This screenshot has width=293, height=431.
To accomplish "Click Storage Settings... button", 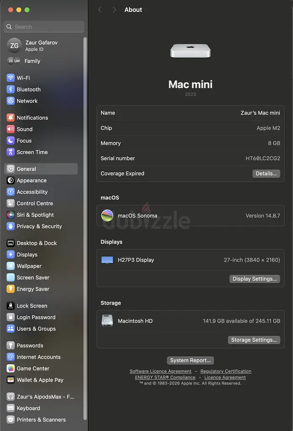I will pos(254,340).
